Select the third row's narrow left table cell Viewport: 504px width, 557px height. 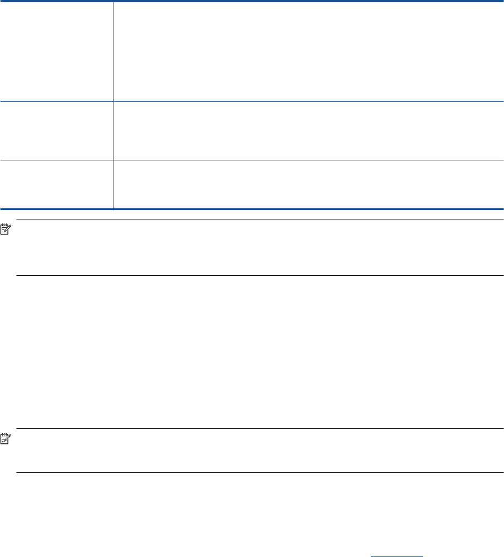click(x=56, y=184)
